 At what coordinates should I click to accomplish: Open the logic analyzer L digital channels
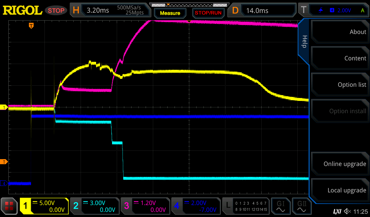[x=246, y=206]
